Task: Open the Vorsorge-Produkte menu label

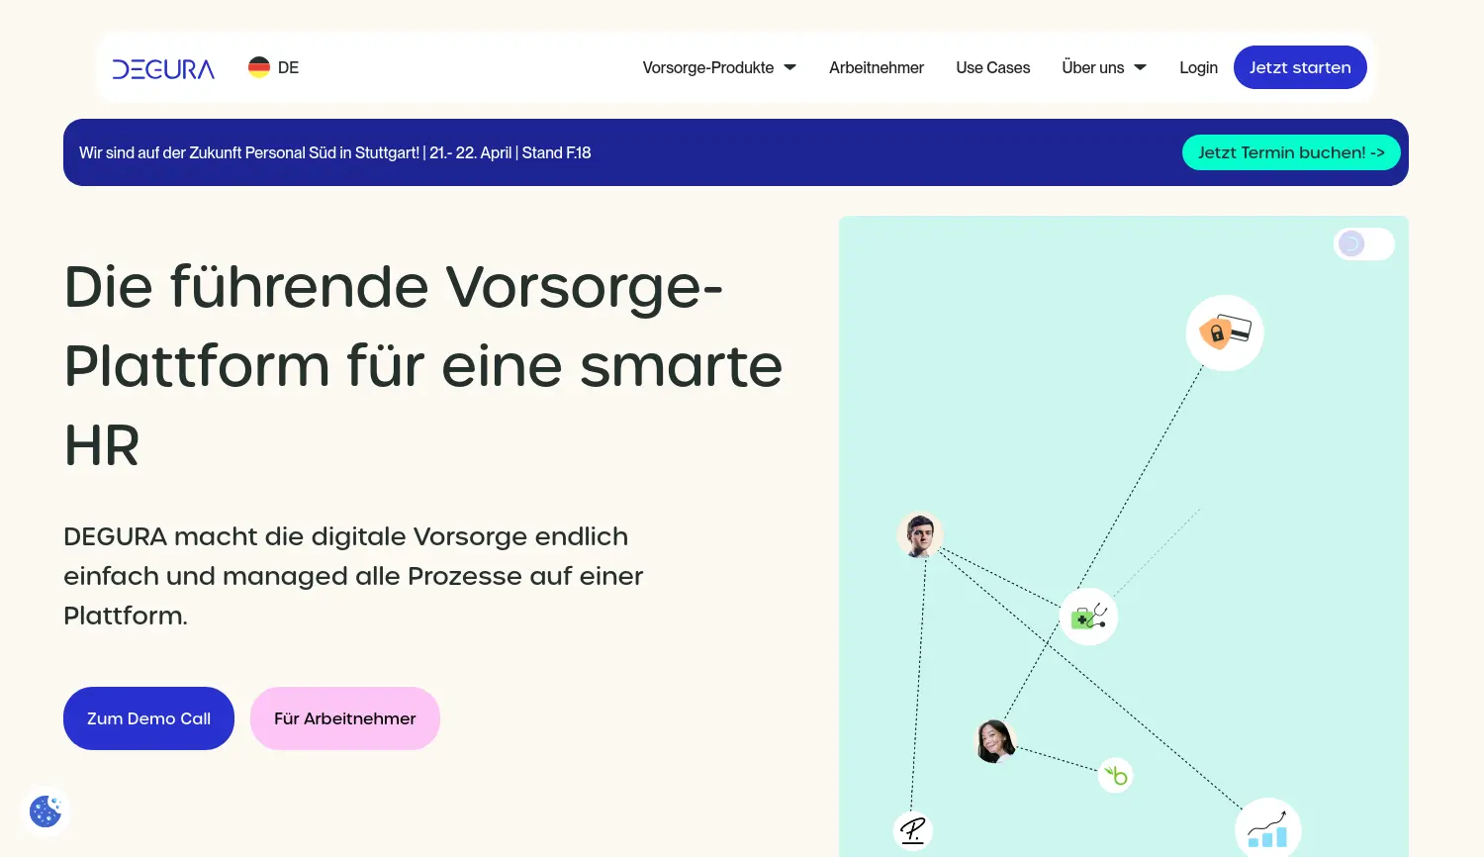Action: click(708, 67)
